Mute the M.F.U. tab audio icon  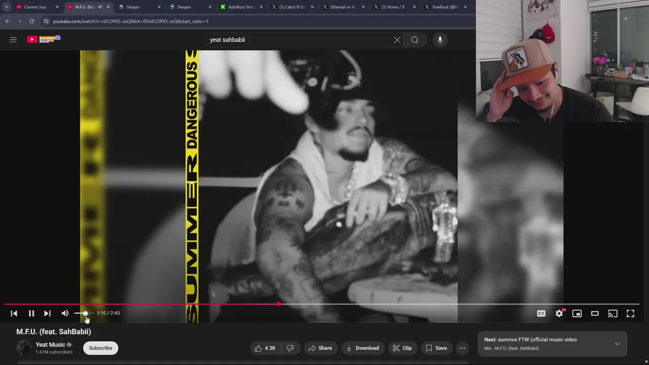coord(100,7)
